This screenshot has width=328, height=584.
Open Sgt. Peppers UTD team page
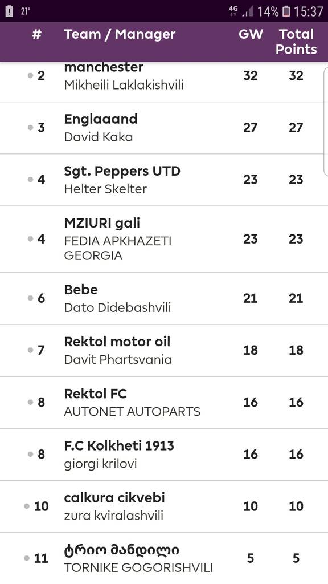point(164,180)
